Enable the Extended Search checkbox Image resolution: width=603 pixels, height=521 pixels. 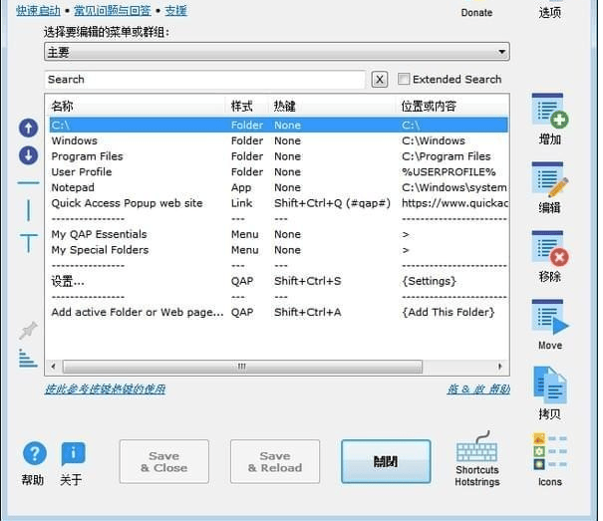pyautogui.click(x=405, y=80)
